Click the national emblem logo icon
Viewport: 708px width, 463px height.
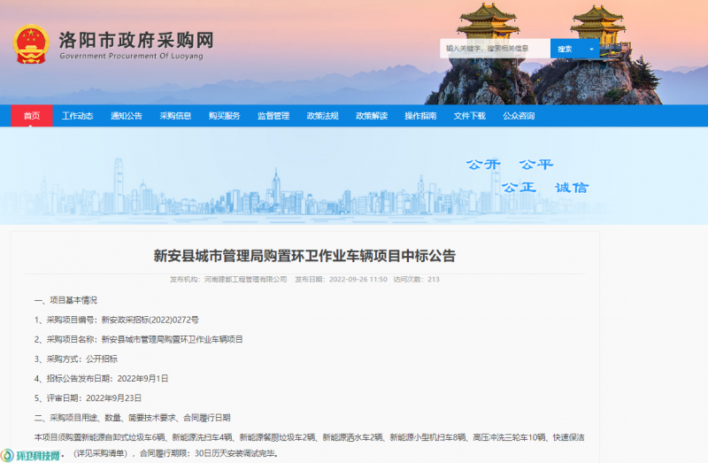click(x=32, y=44)
